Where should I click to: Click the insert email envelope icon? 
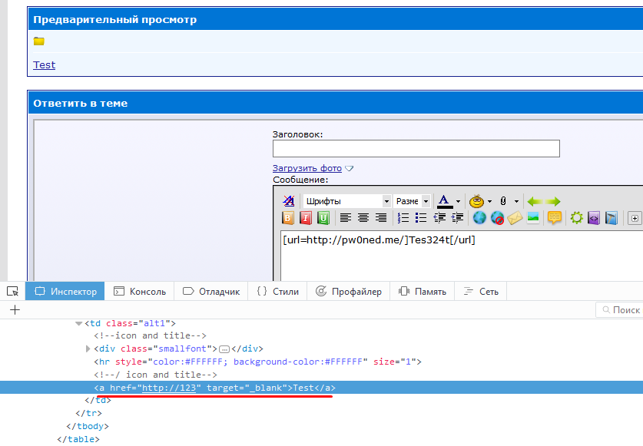click(515, 218)
